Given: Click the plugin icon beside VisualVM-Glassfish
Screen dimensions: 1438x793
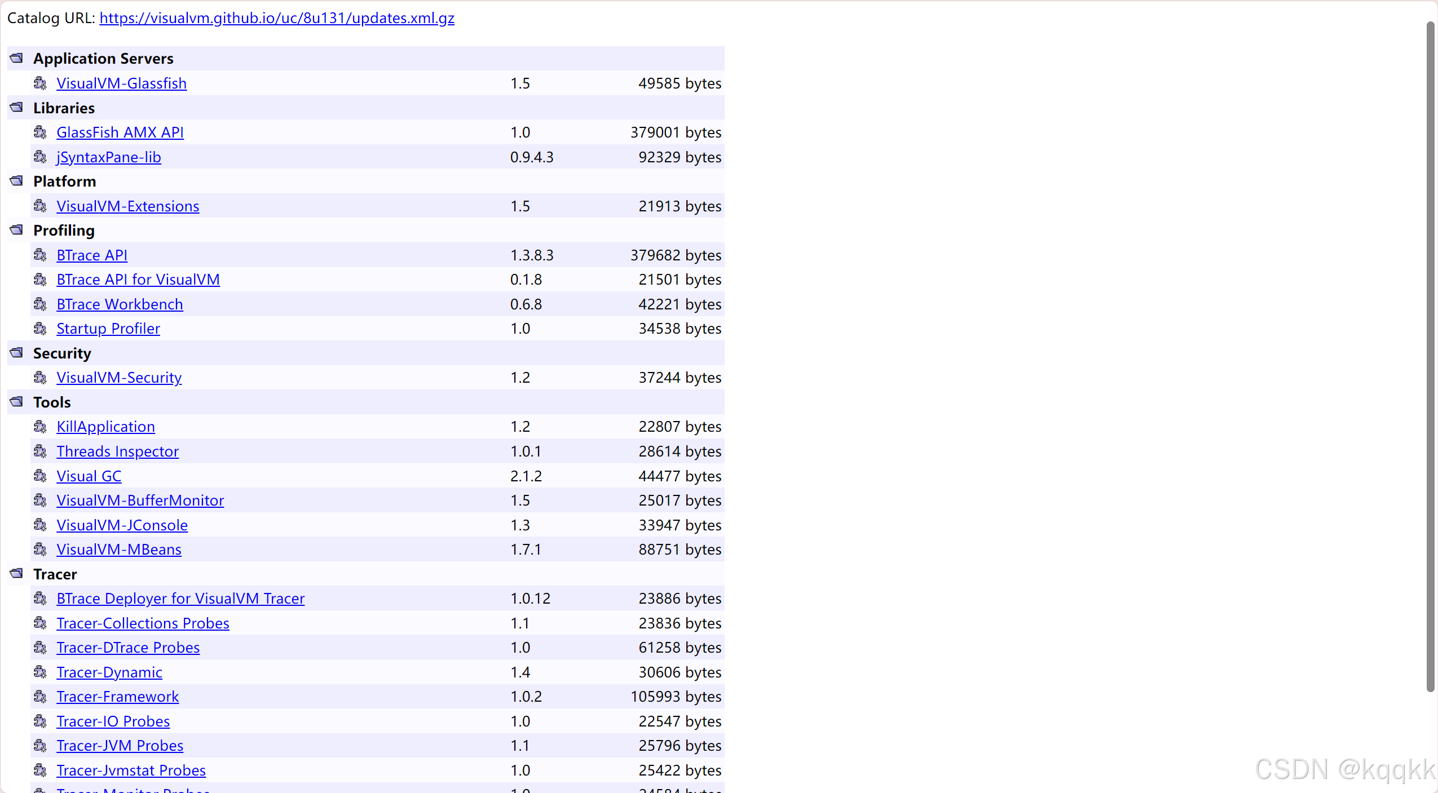Looking at the screenshot, I should tap(40, 83).
